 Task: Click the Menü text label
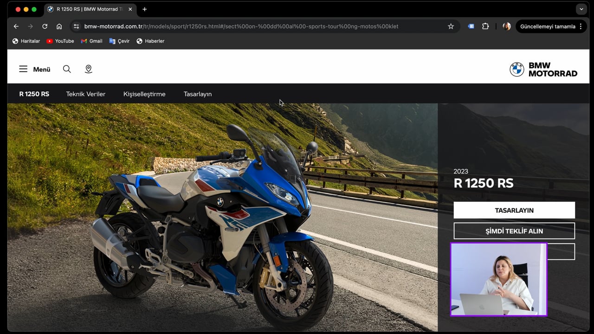(x=41, y=69)
